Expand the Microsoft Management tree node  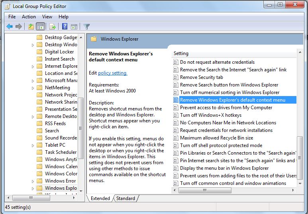tap(33, 81)
